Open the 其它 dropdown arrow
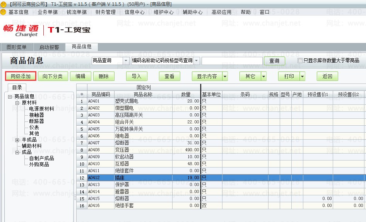Image resolution: width=366 pixels, height=222 pixels. click(263, 76)
